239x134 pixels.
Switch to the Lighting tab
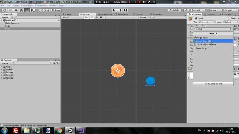[x=209, y=15]
